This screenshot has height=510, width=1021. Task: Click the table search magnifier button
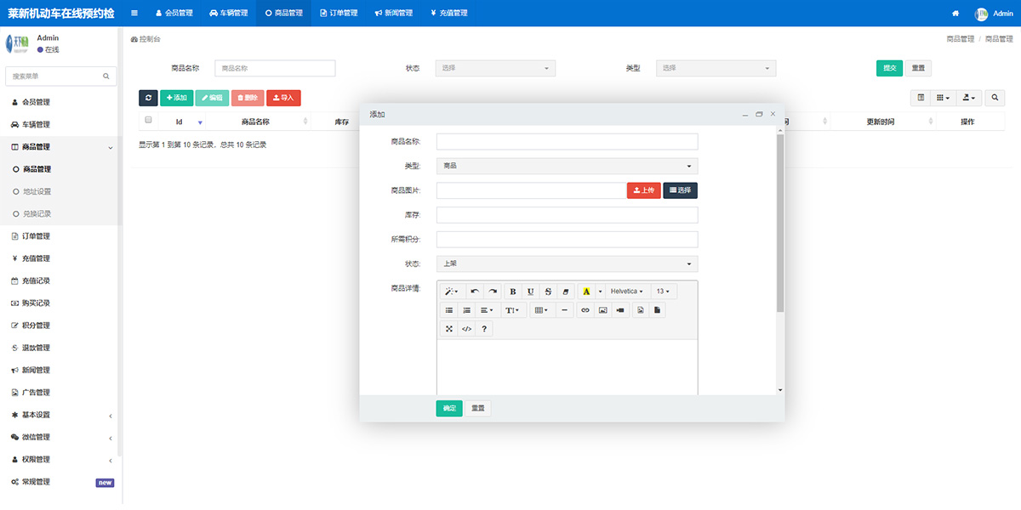click(x=995, y=98)
